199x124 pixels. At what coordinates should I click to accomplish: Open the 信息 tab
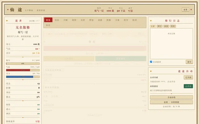(48, 25)
